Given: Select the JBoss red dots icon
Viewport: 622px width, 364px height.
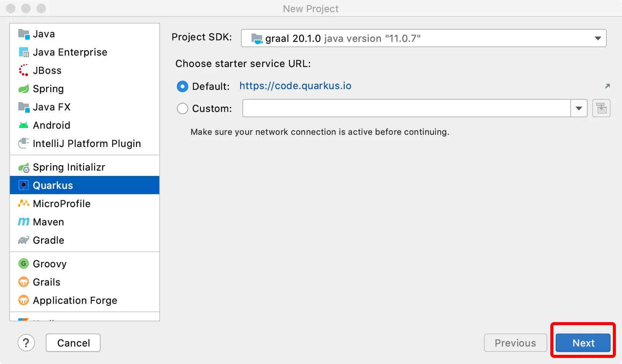Looking at the screenshot, I should (24, 70).
